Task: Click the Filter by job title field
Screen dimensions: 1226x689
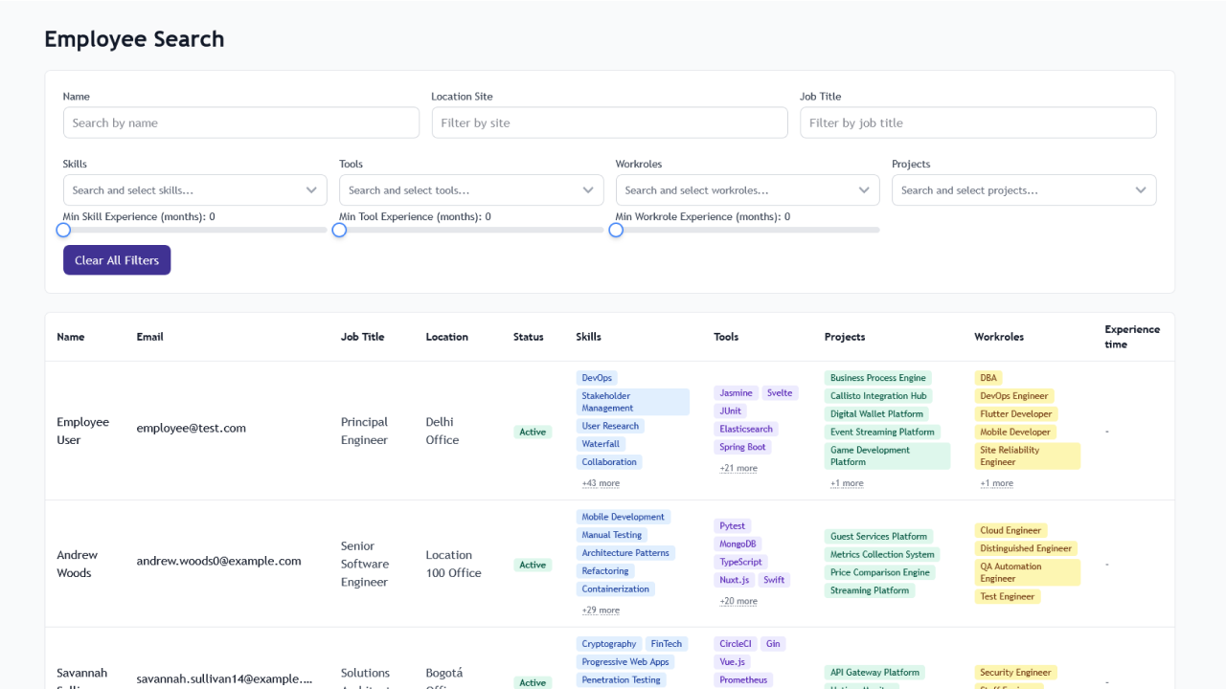Action: 978,122
